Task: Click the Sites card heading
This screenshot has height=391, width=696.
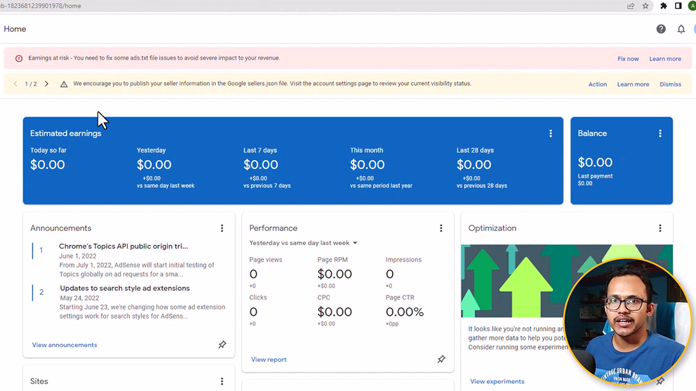Action: (x=39, y=381)
